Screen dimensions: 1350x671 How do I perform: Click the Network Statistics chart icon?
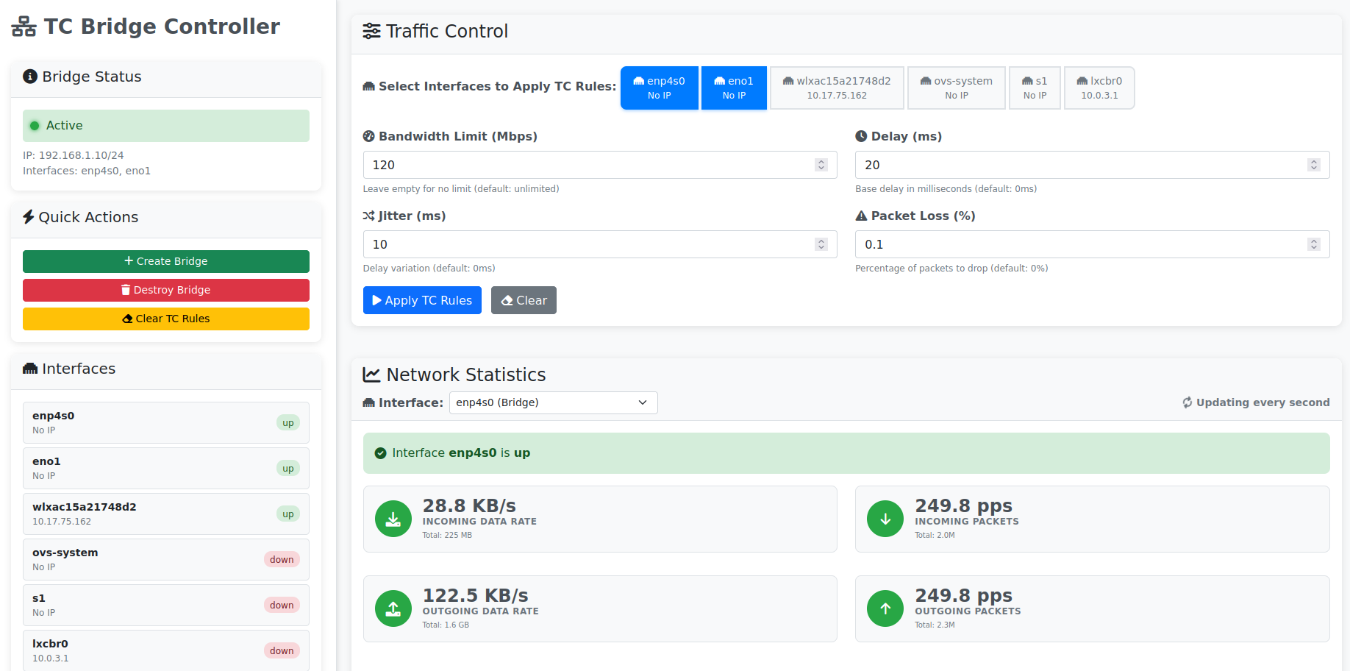372,375
